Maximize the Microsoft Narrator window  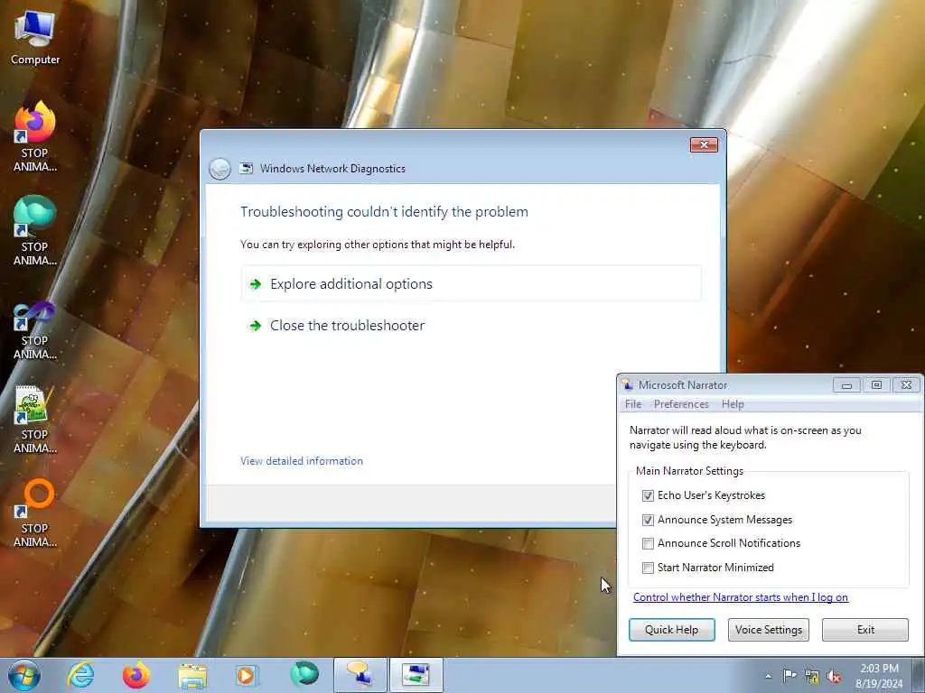click(876, 385)
